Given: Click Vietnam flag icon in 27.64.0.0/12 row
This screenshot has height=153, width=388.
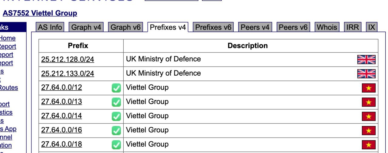Looking at the screenshot, I should click(369, 88).
